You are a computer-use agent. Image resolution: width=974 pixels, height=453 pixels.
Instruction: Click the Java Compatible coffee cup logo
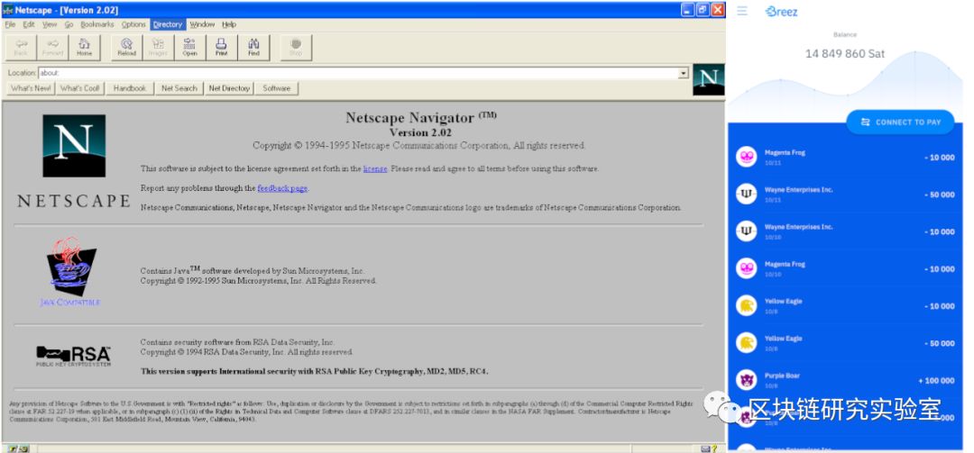[x=70, y=271]
